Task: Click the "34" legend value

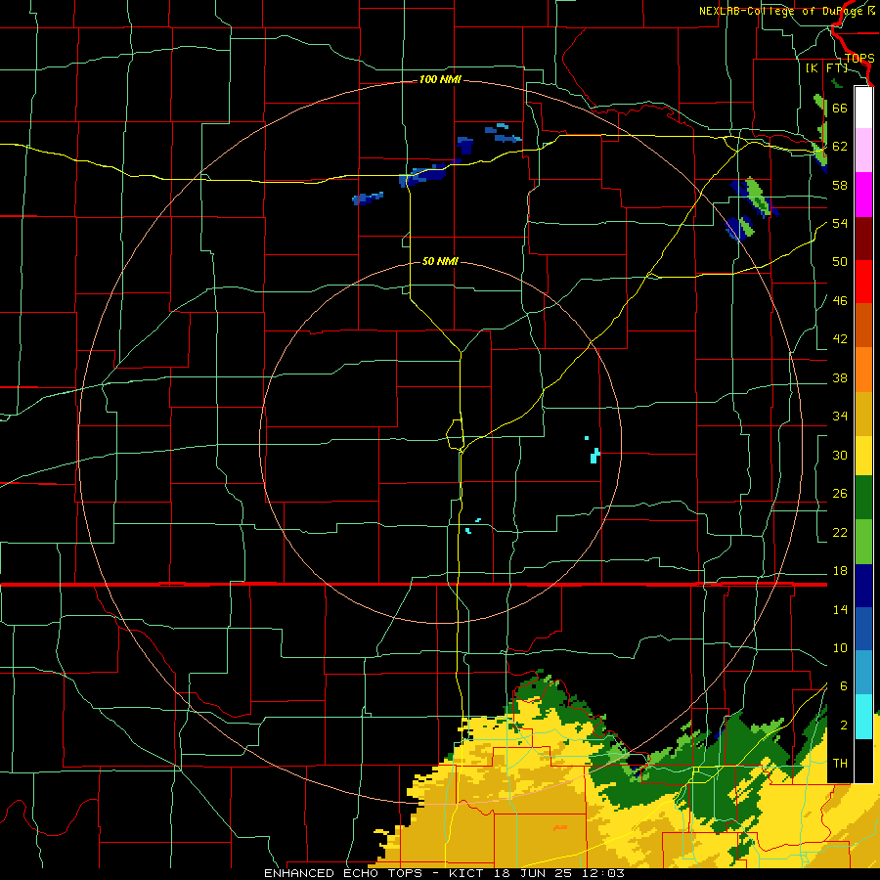Action: point(840,417)
